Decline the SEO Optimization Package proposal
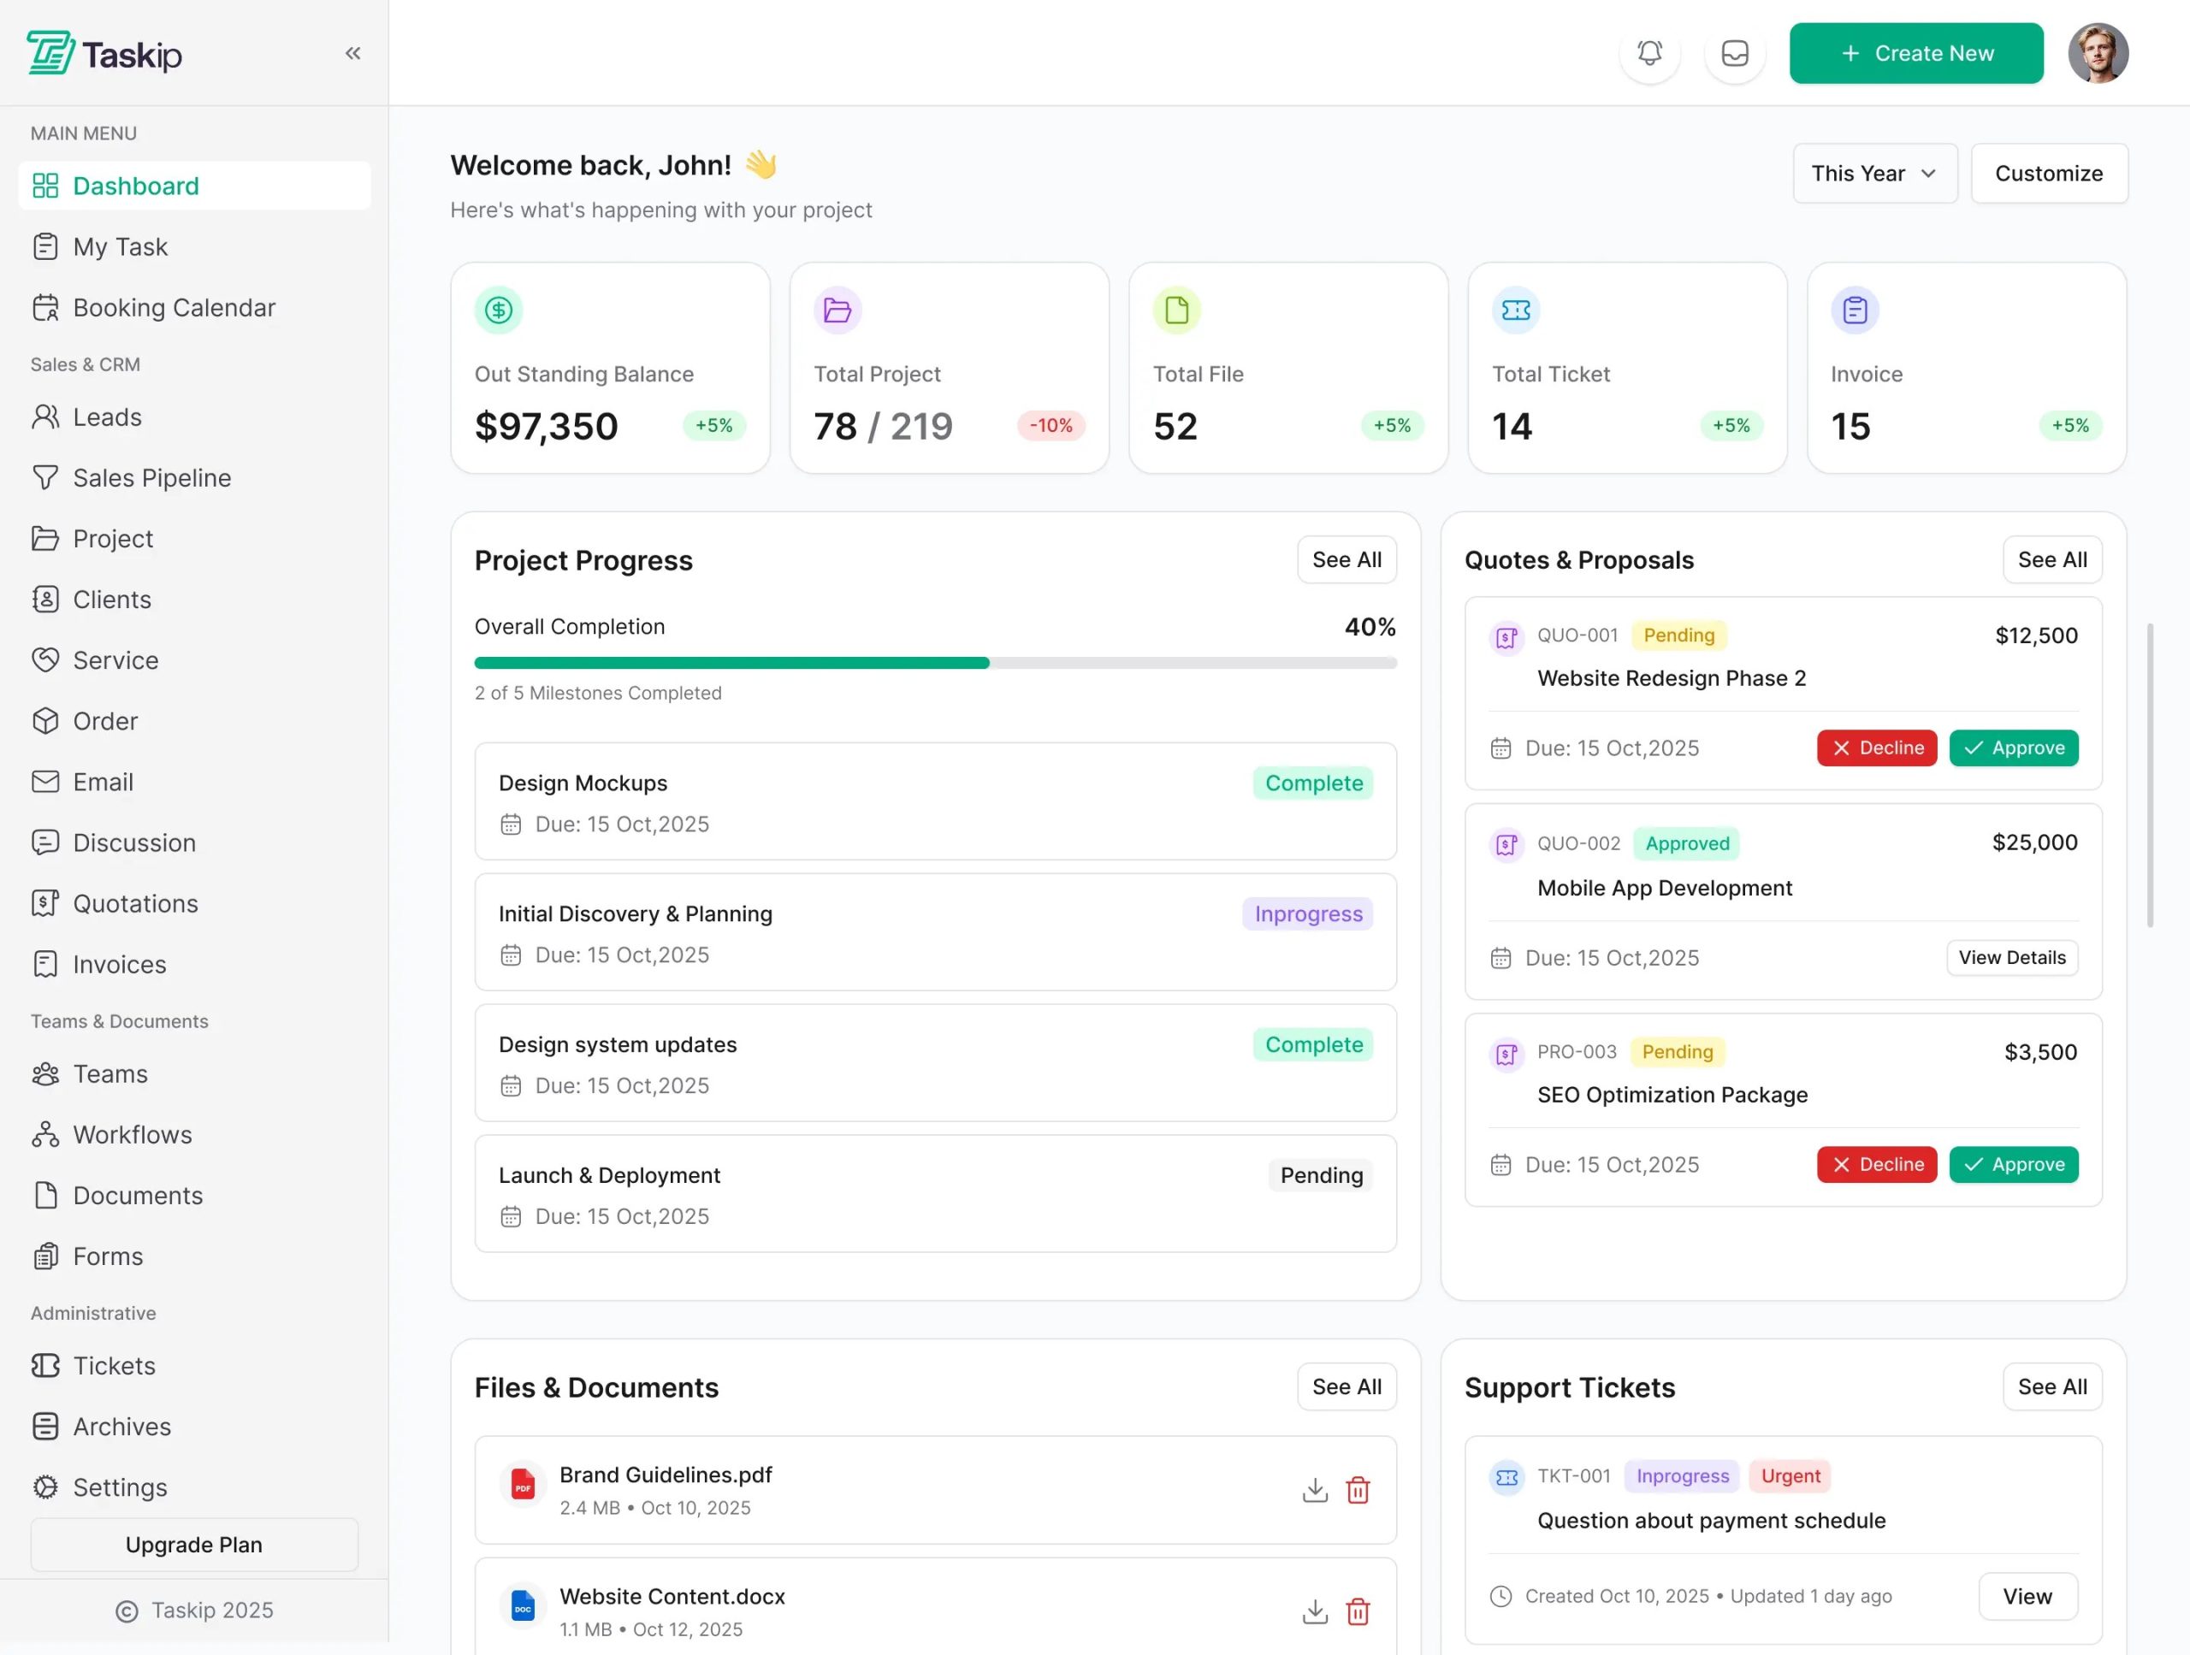Image resolution: width=2190 pixels, height=1655 pixels. (1876, 1165)
